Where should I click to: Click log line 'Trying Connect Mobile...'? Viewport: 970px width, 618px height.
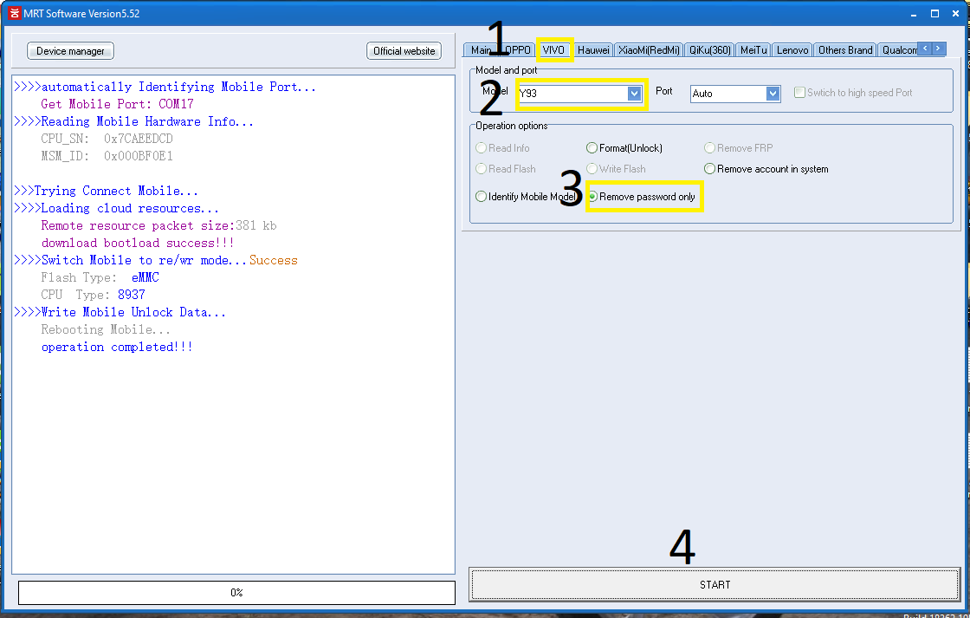tap(106, 191)
